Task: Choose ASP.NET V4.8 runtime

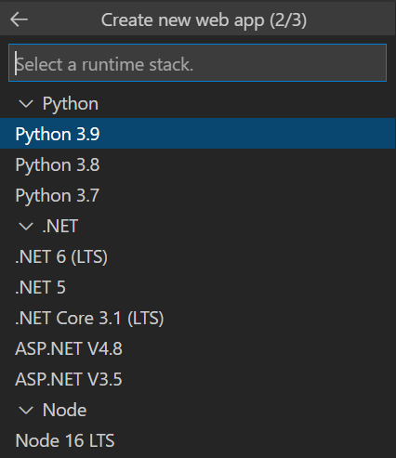Action: [198, 348]
